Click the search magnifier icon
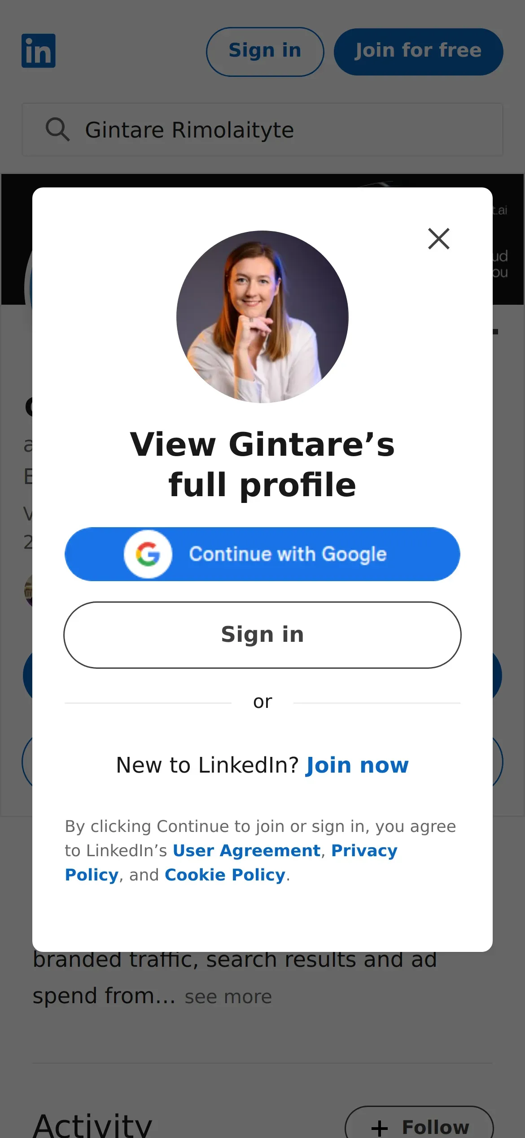This screenshot has height=1138, width=525. pos(57,129)
